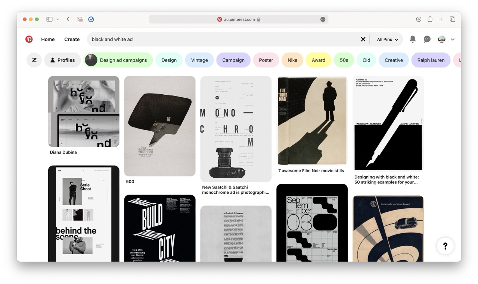Click the help question mark button
478x284 pixels.
(445, 246)
